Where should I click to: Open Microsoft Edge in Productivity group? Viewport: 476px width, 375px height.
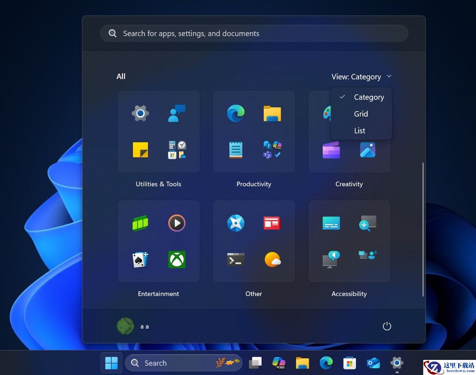click(236, 113)
